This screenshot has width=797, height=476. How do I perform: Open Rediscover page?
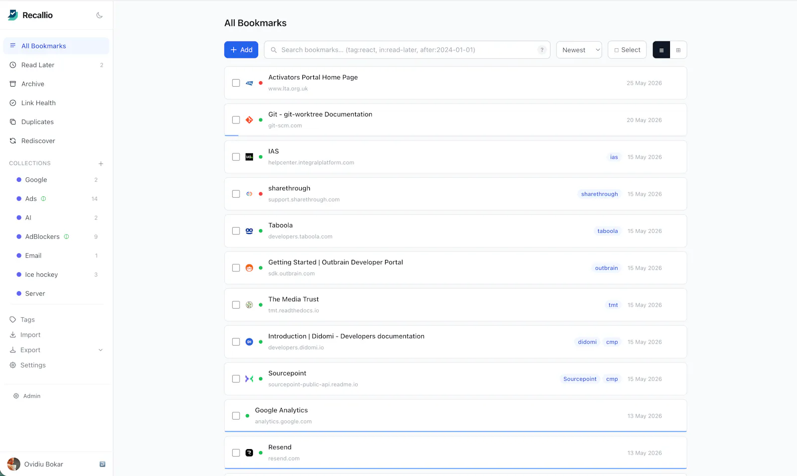[56, 141]
